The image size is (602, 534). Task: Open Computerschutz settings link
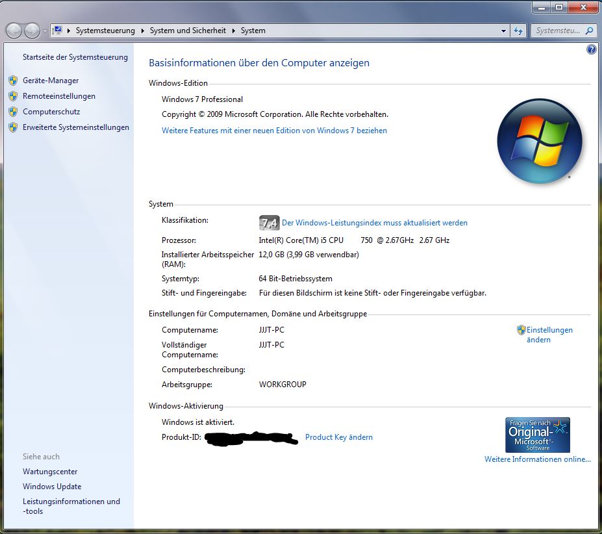(x=51, y=112)
